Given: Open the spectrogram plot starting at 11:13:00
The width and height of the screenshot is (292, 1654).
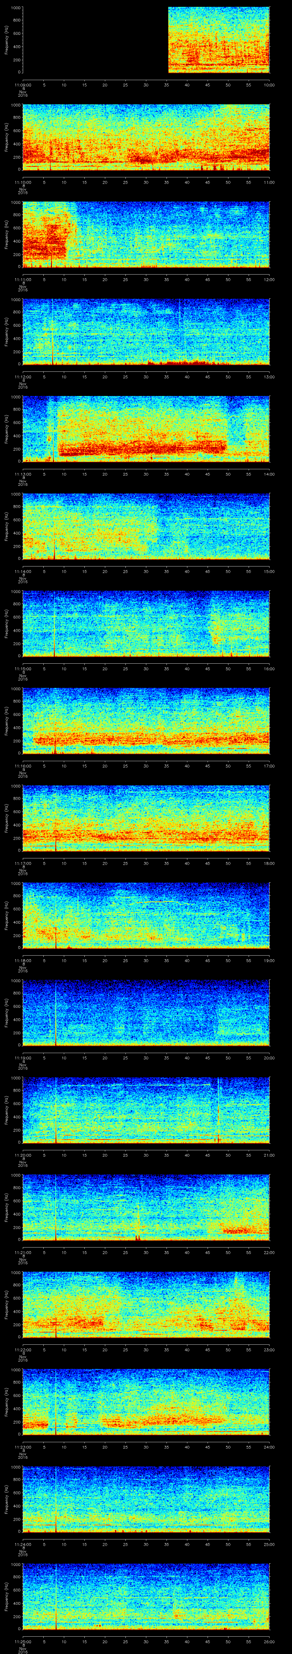Looking at the screenshot, I should point(146,429).
